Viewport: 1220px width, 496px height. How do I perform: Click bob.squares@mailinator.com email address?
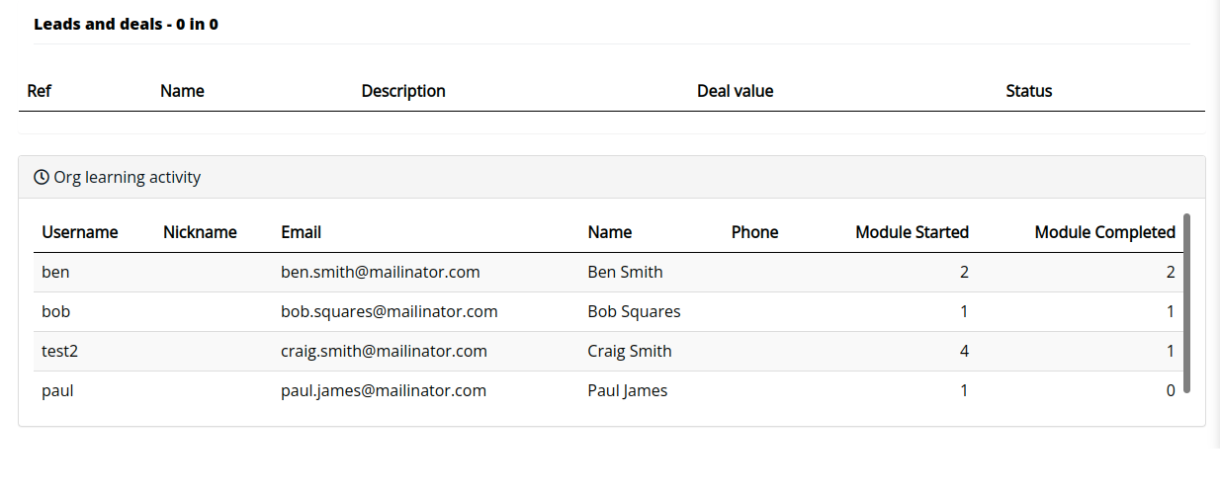click(x=390, y=311)
